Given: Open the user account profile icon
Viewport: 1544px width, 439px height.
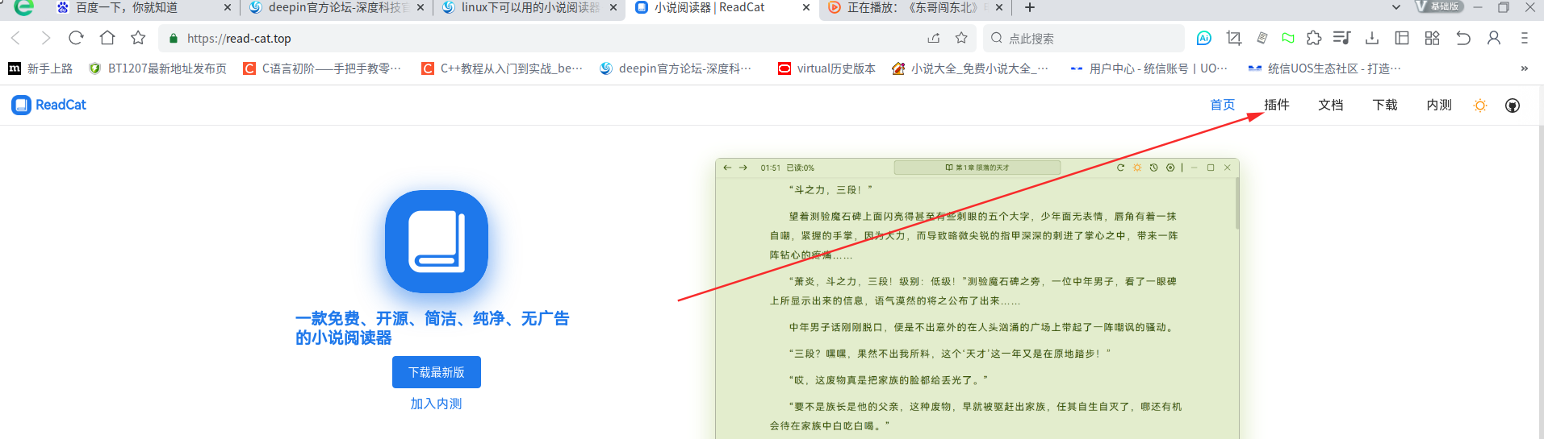Looking at the screenshot, I should tap(1494, 38).
